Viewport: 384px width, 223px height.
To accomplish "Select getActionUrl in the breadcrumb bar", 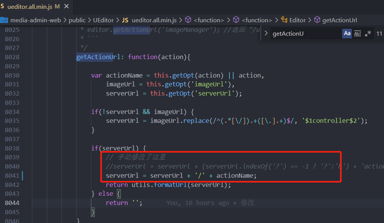I will click(340, 20).
